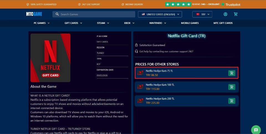Viewport: 266px width, 134px height.
Task: Click the Reviews 34K+ Excellent text
Action: pyautogui.click(x=206, y=4)
